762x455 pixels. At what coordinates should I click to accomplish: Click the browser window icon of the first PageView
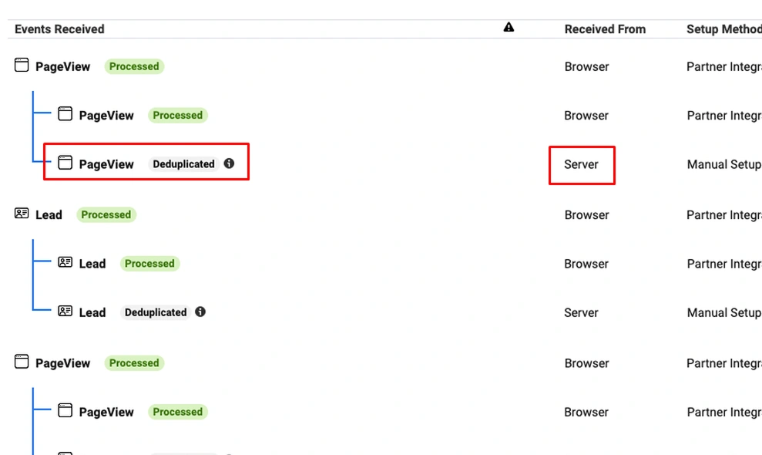(22, 66)
